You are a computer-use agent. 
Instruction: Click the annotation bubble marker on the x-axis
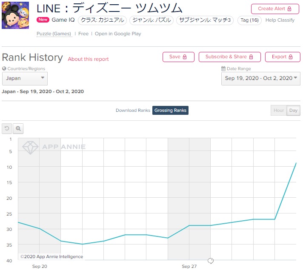(210, 261)
